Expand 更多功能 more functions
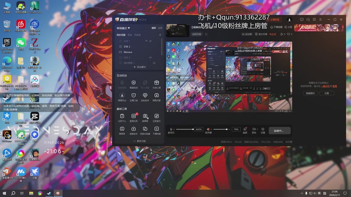 click(x=140, y=141)
